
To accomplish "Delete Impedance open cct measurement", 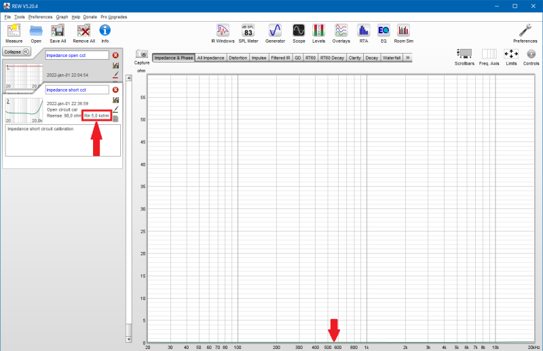I will 115,55.
